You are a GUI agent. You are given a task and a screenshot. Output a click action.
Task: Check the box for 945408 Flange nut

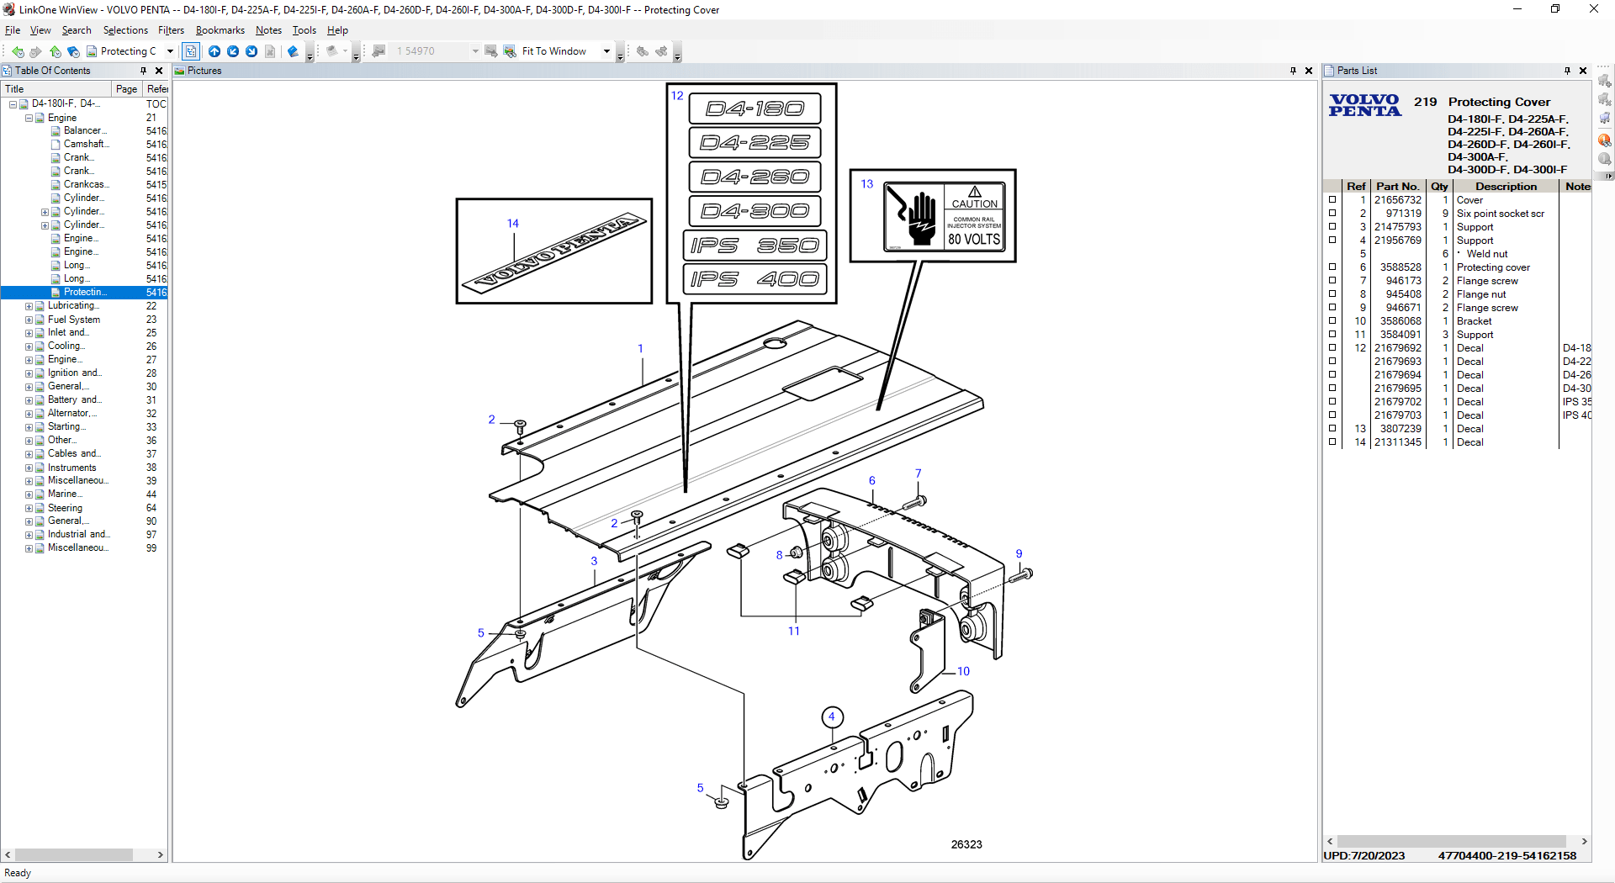1332,294
